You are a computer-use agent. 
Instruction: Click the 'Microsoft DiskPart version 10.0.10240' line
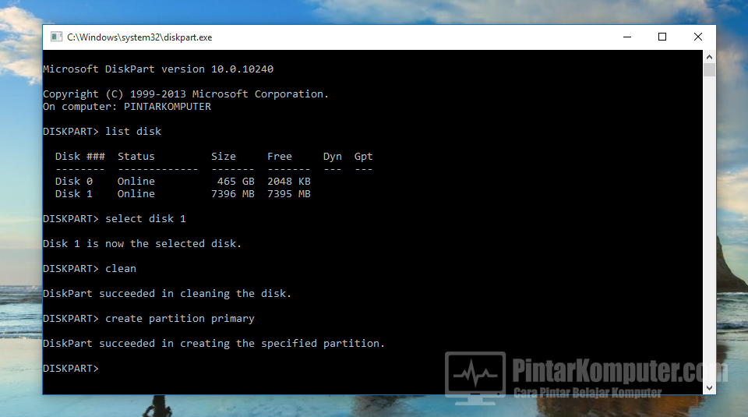tap(158, 69)
